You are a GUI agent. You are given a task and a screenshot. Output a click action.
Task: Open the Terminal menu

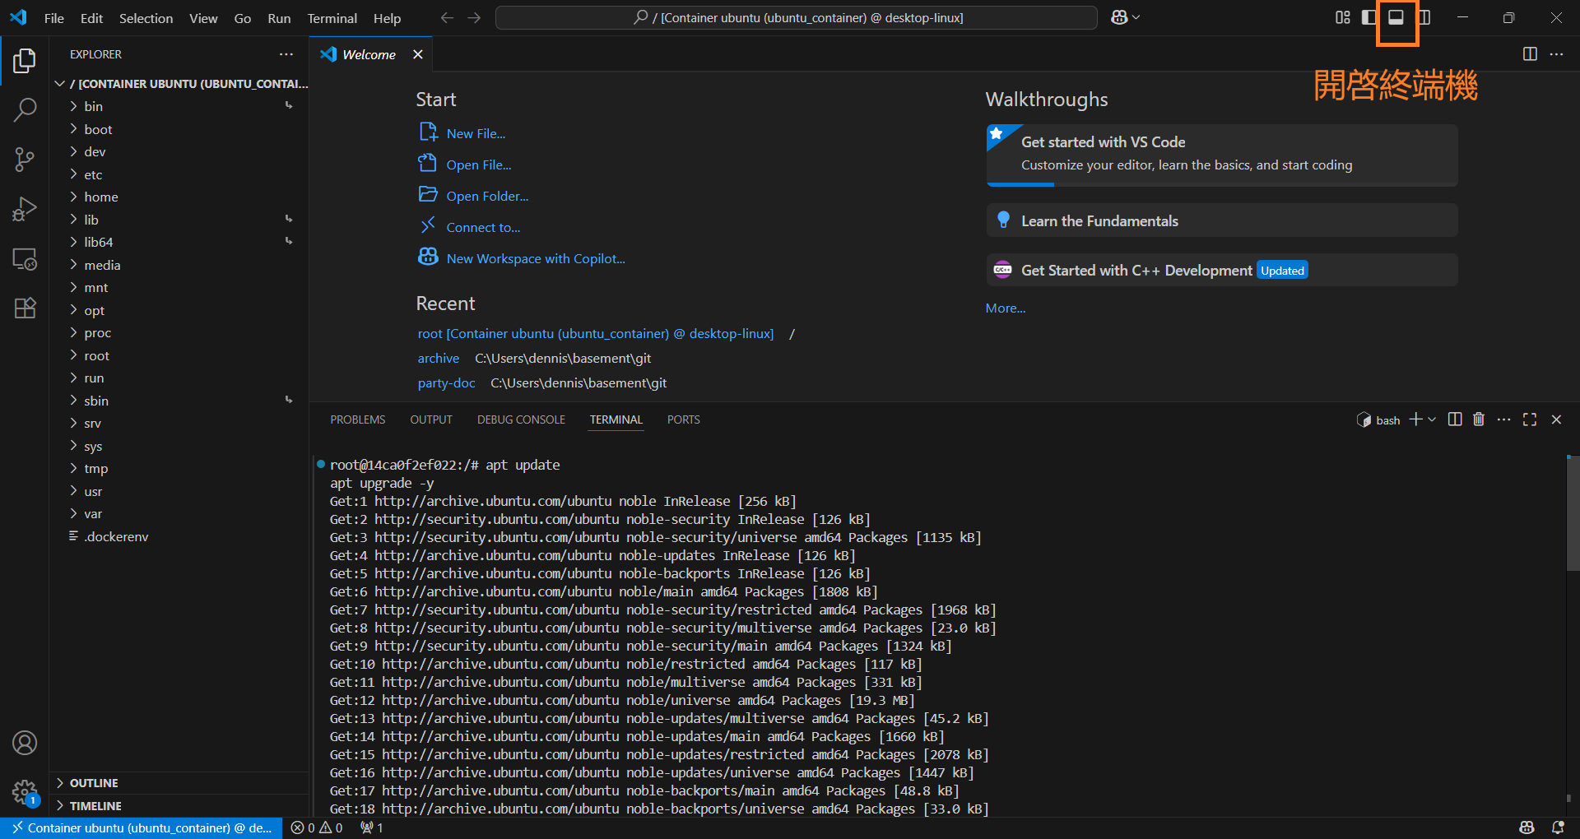point(332,18)
